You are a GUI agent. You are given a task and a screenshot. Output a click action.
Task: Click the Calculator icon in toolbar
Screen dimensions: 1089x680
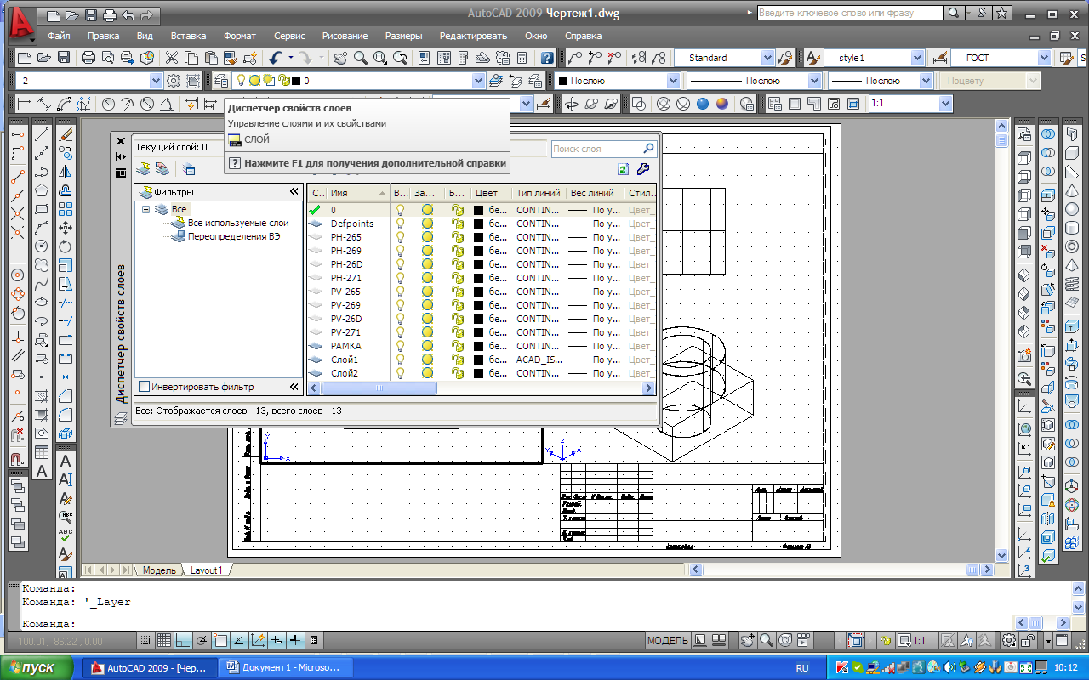coord(522,58)
